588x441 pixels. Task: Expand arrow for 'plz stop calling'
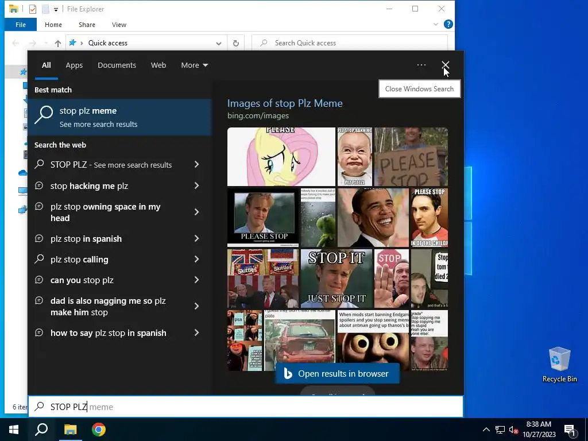pos(196,259)
